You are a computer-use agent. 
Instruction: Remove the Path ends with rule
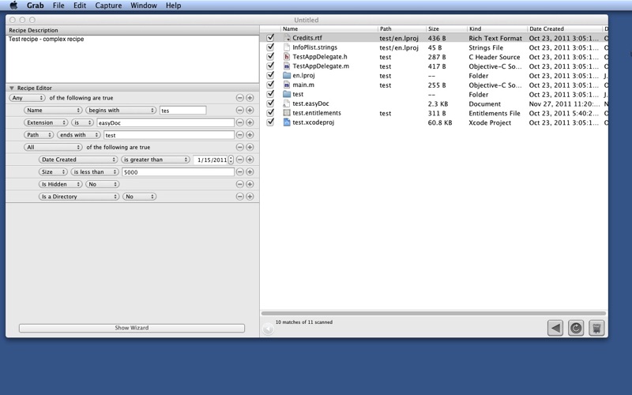[x=240, y=135]
